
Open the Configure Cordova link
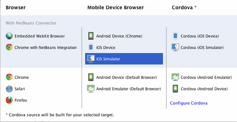coord(189,103)
